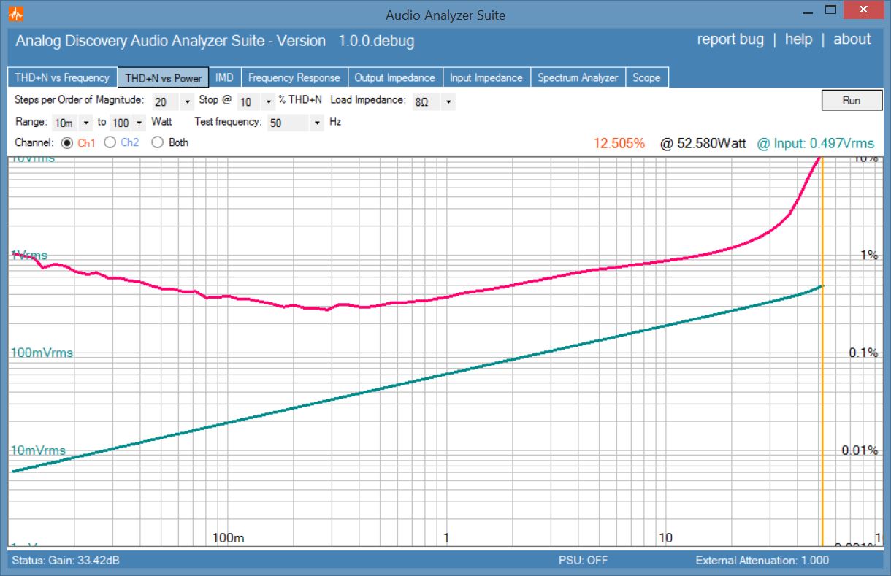Select the Ch2 channel radio button

click(x=110, y=142)
